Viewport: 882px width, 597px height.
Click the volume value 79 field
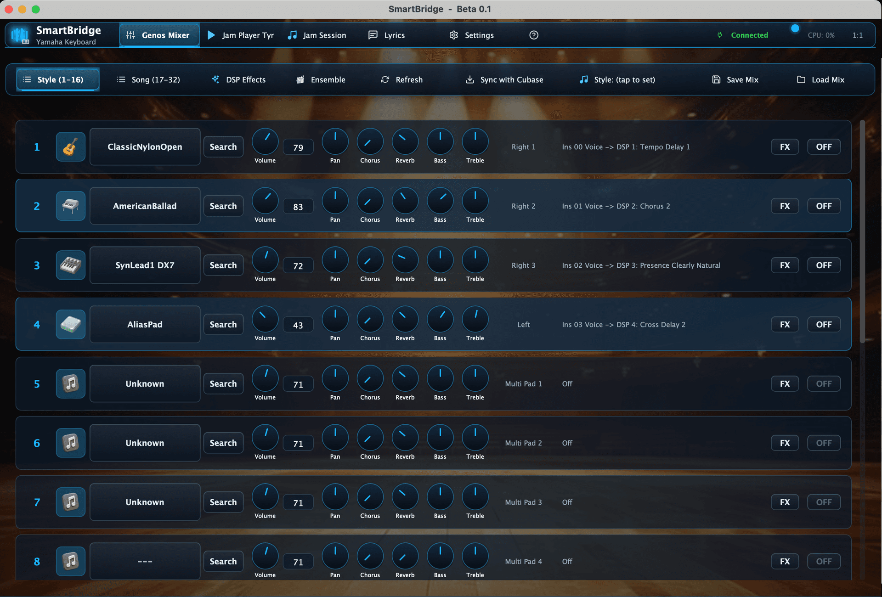pos(298,147)
